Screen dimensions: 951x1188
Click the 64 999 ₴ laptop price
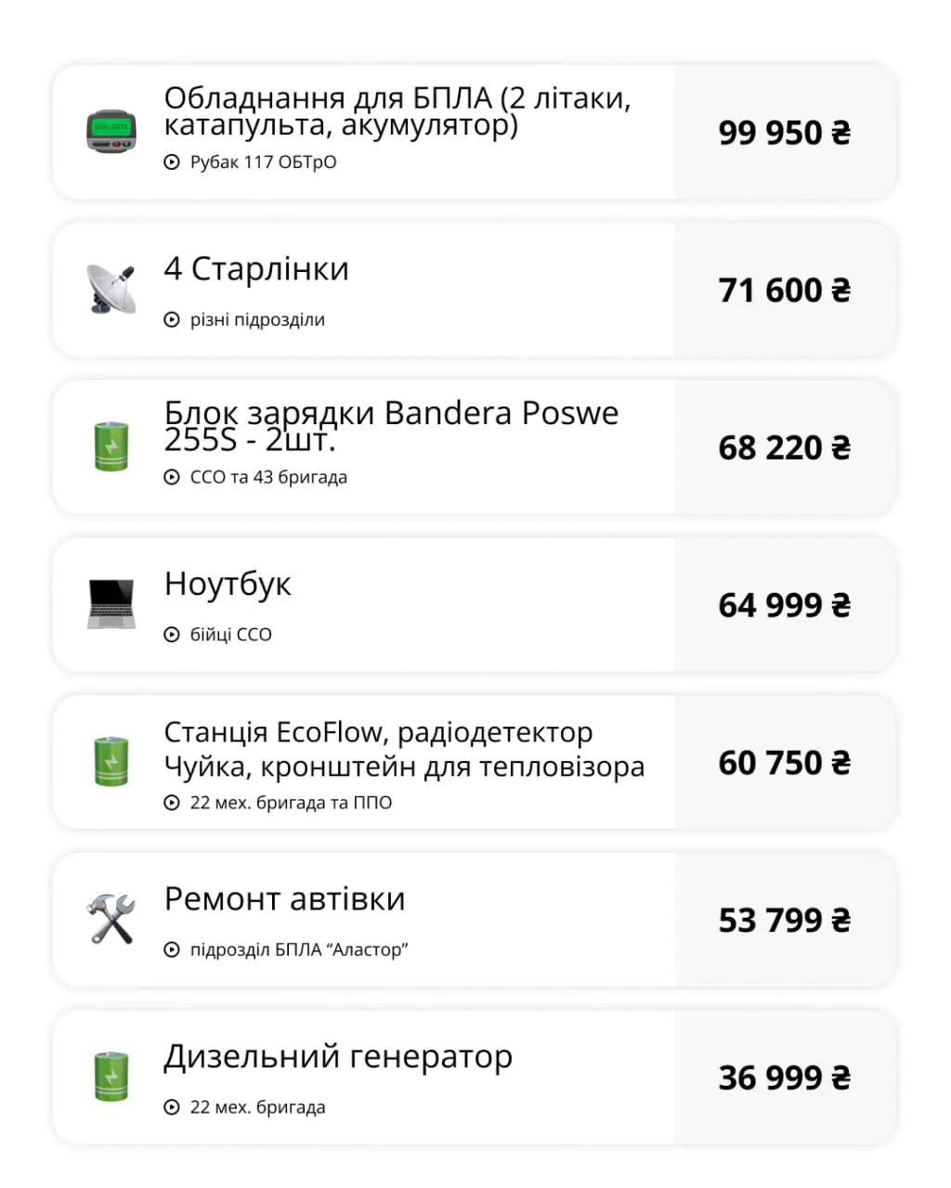tap(784, 605)
